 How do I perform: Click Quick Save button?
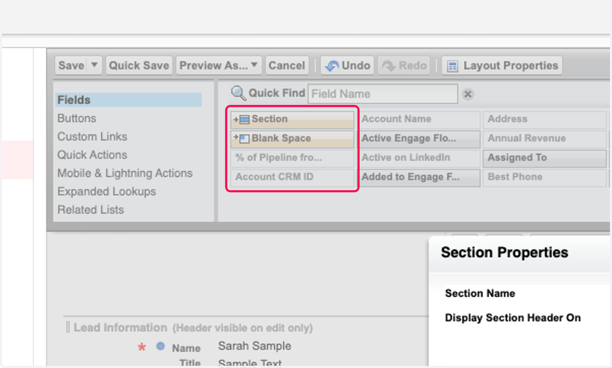coord(139,65)
